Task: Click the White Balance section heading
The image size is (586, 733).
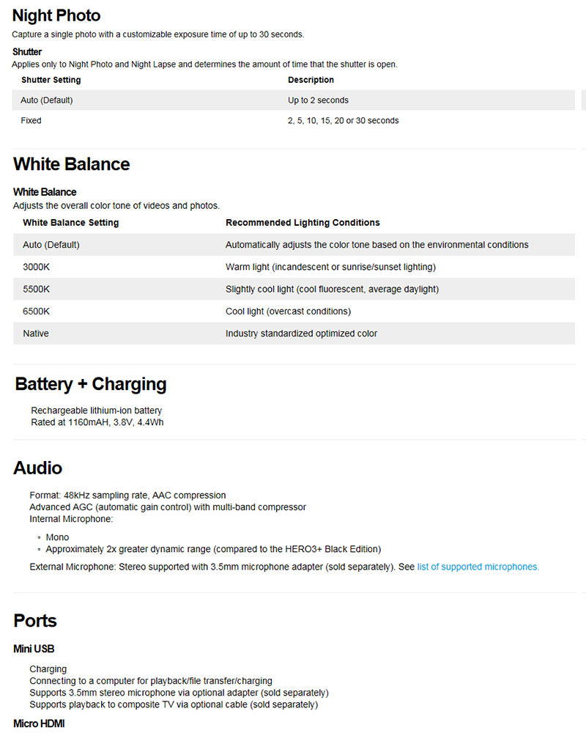Action: click(71, 164)
